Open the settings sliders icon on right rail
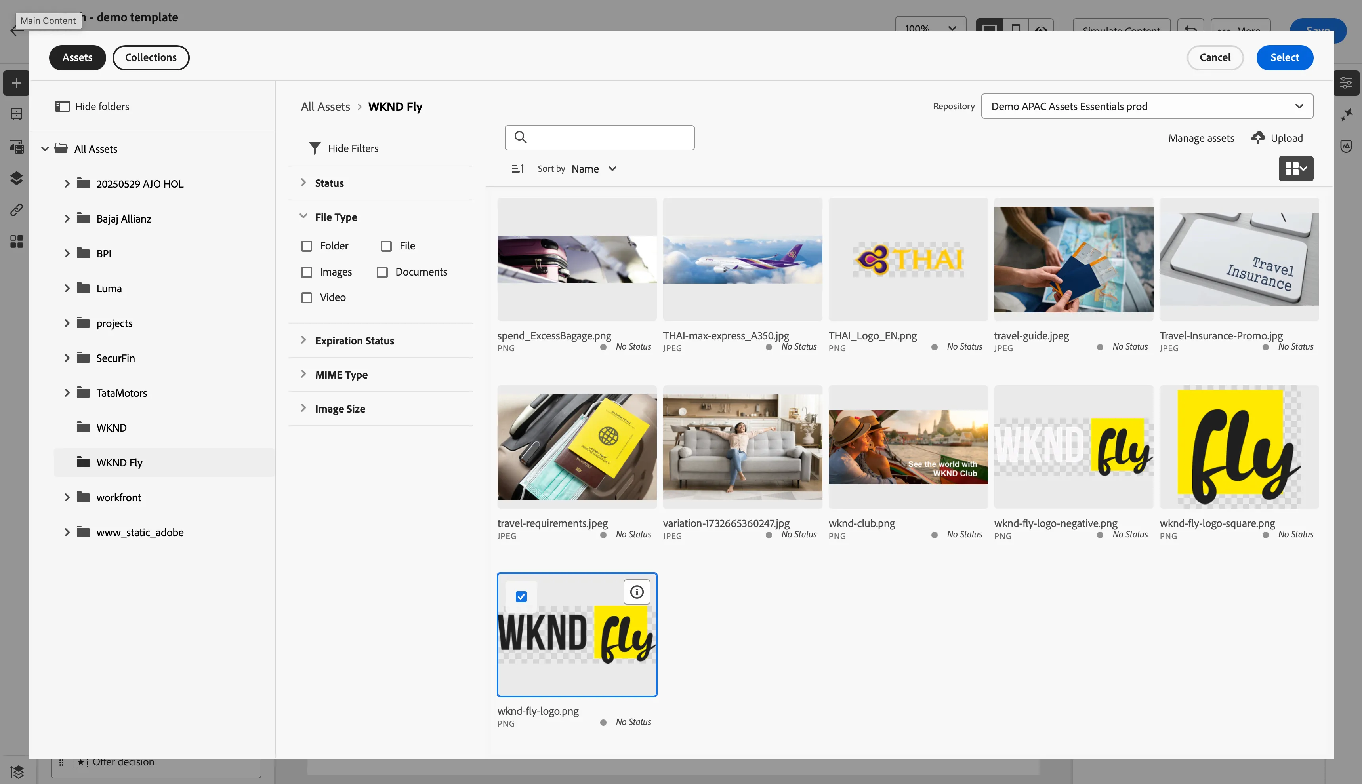Image resolution: width=1362 pixels, height=784 pixels. 1346,83
